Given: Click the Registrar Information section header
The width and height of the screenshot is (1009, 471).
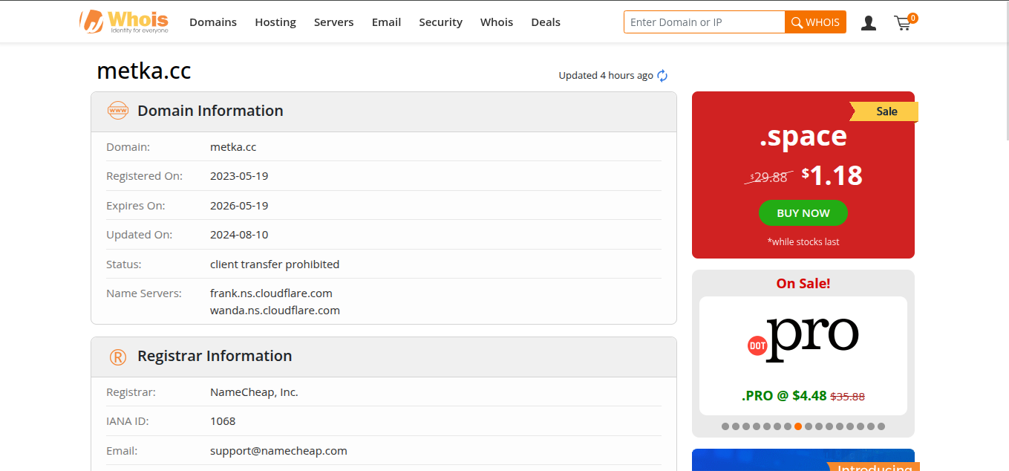Looking at the screenshot, I should tap(384, 357).
